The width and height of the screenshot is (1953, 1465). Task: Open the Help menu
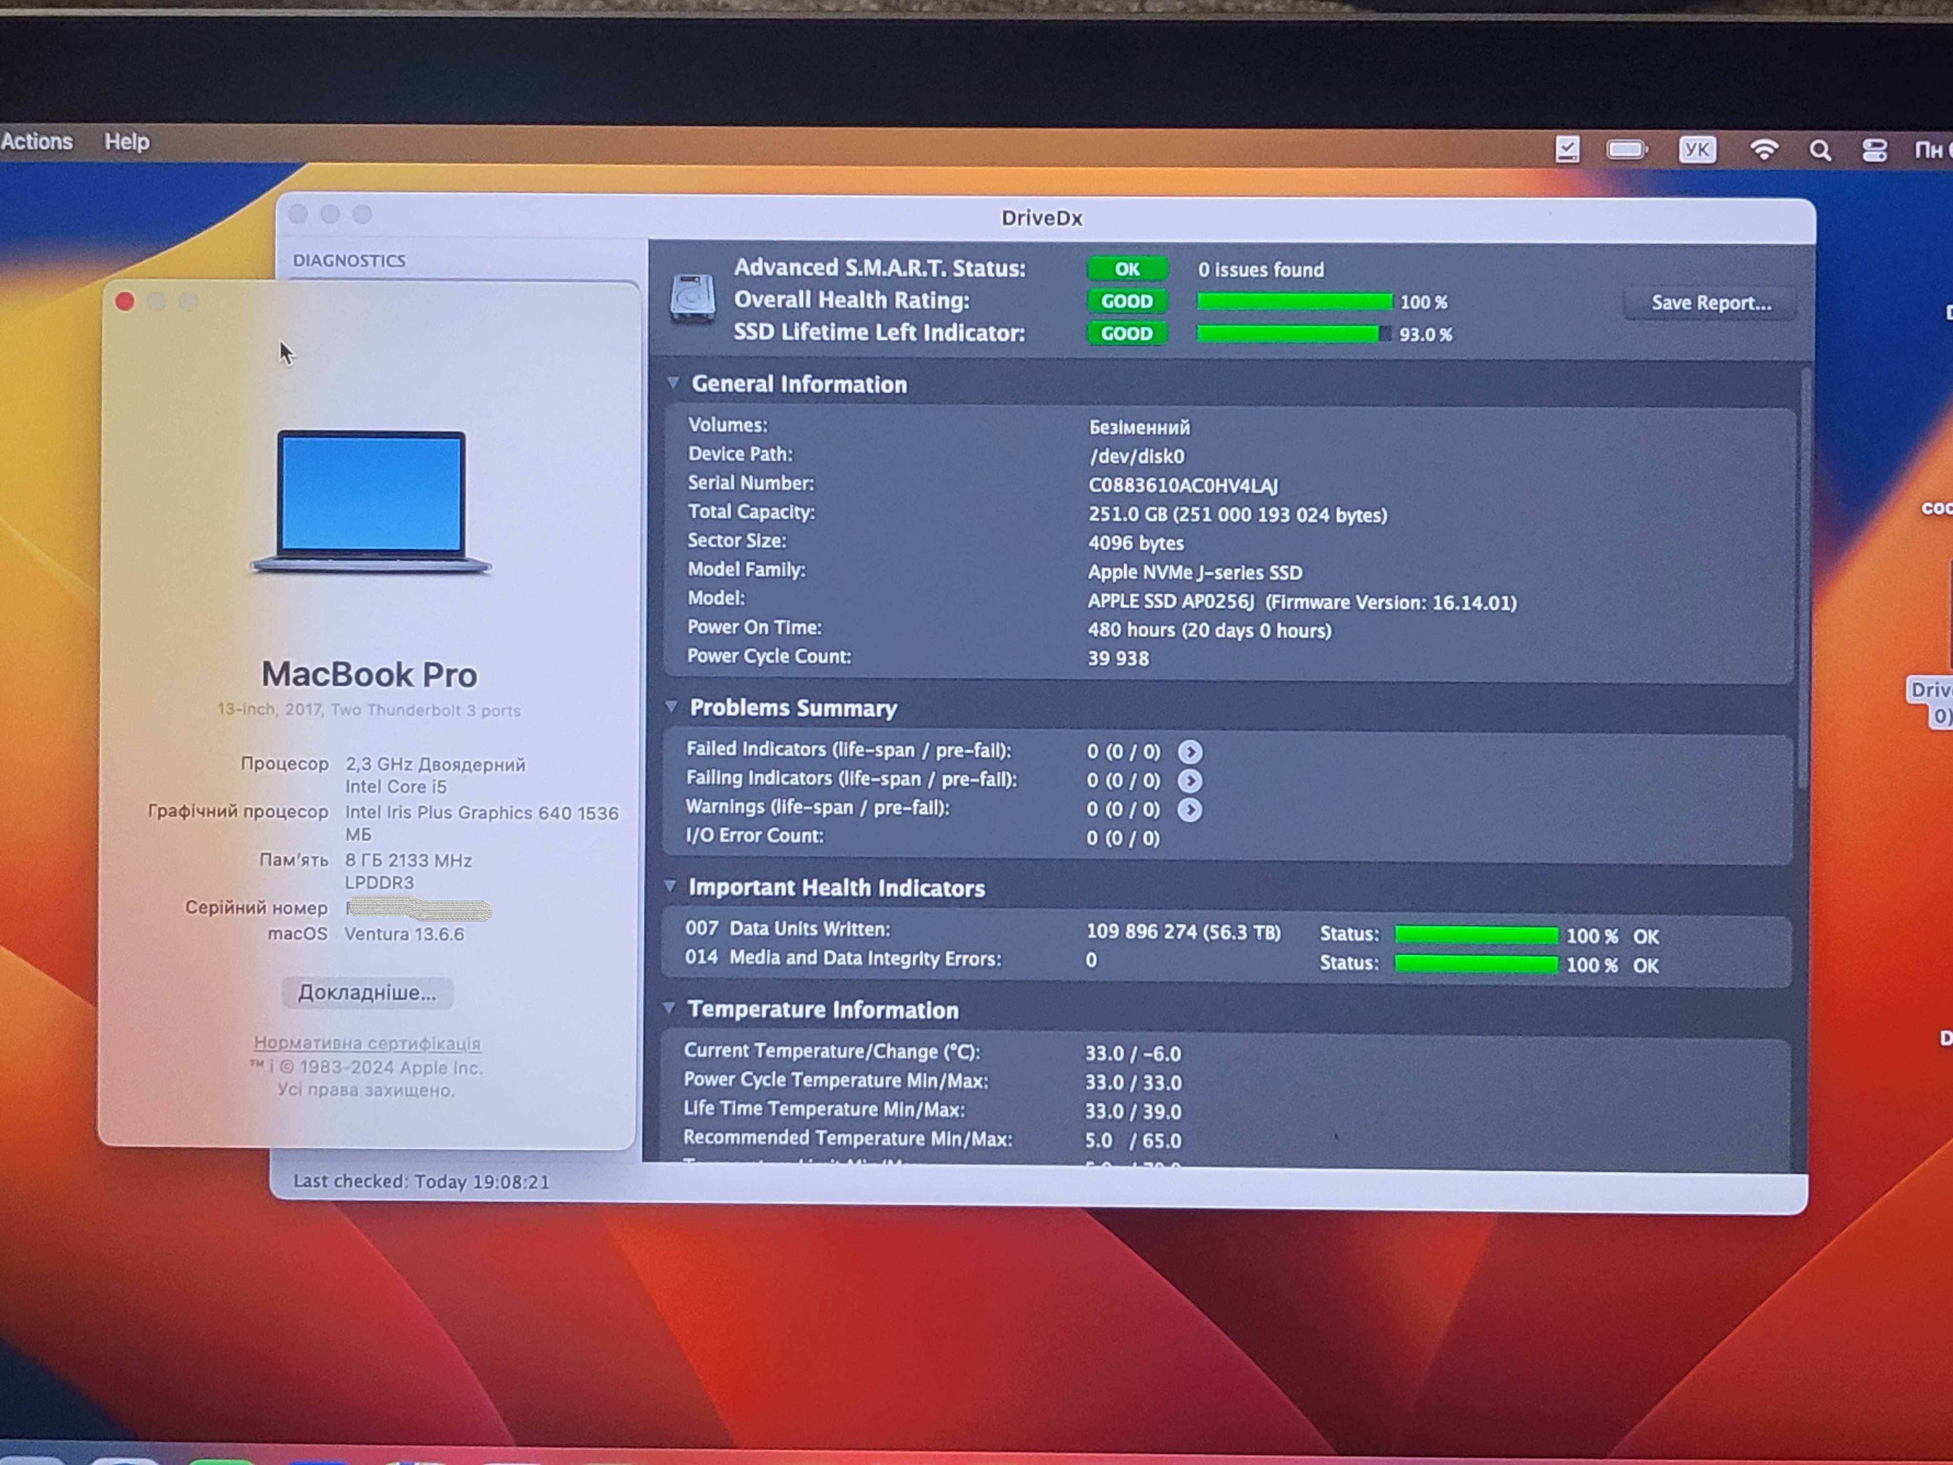tap(127, 142)
